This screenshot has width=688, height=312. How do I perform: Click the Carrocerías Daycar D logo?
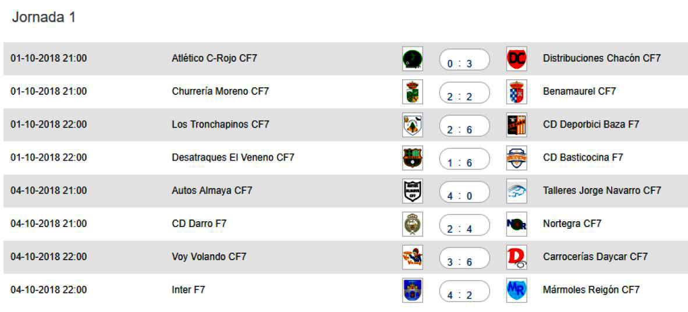click(516, 257)
